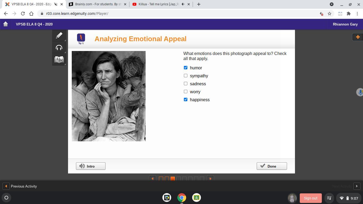Advance with the right frame arrow
The width and height of the screenshot is (363, 204).
[x=210, y=179]
